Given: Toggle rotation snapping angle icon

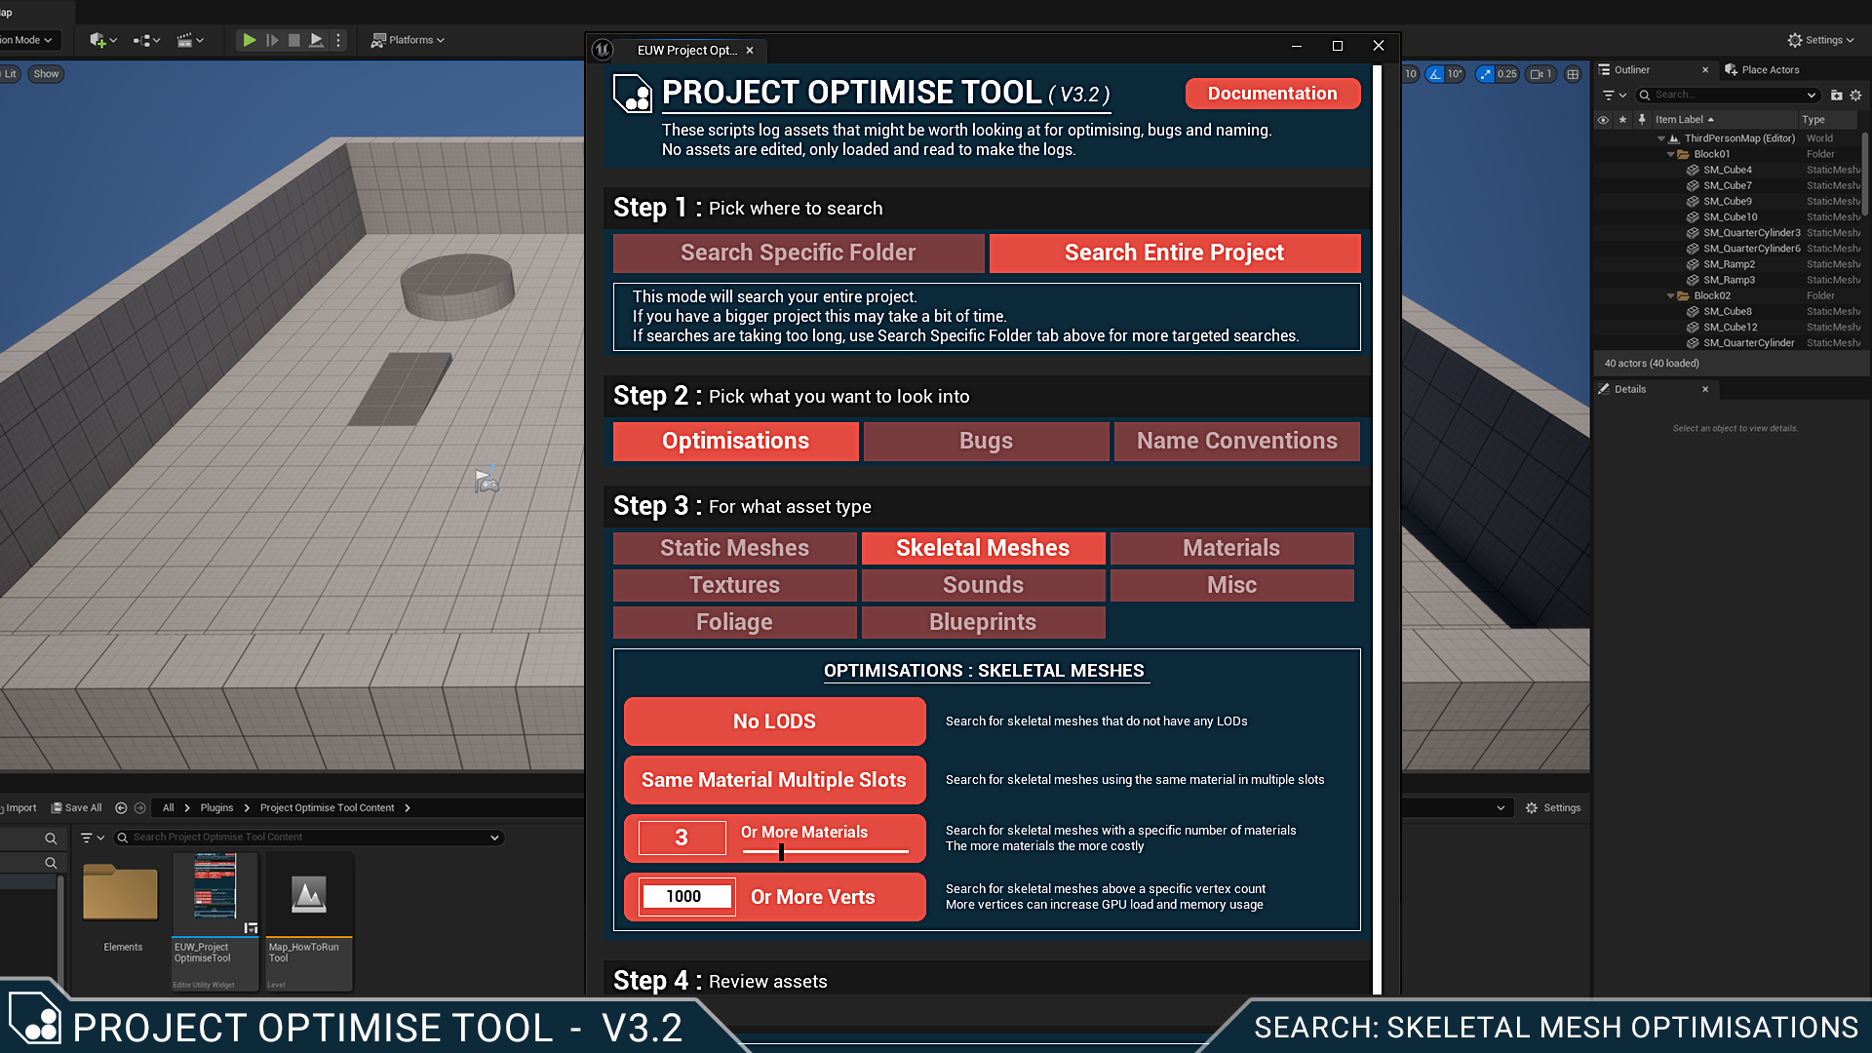Looking at the screenshot, I should point(1434,74).
